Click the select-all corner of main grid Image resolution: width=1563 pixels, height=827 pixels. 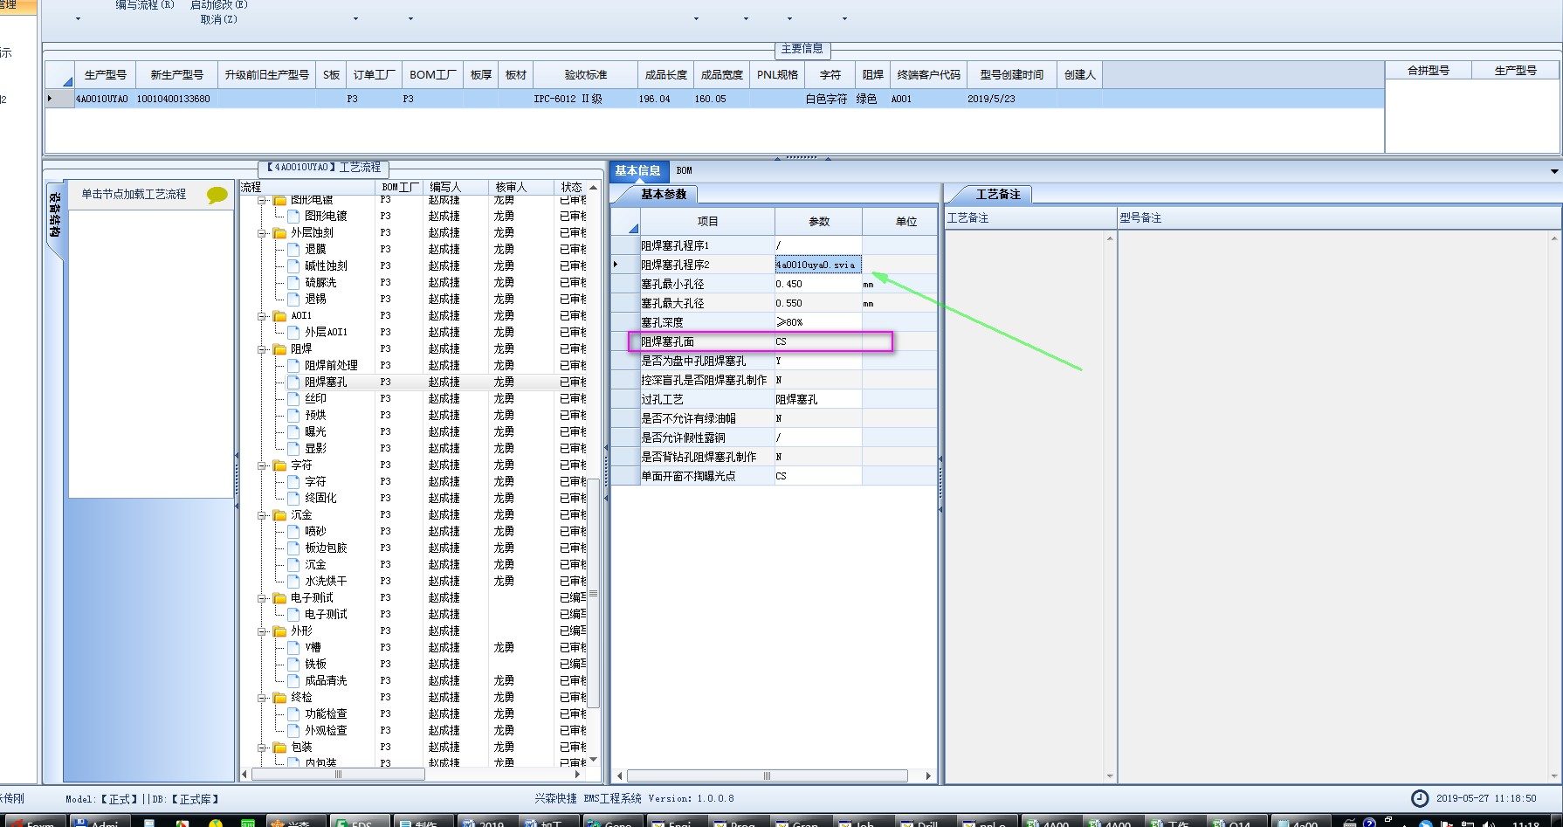tap(60, 75)
